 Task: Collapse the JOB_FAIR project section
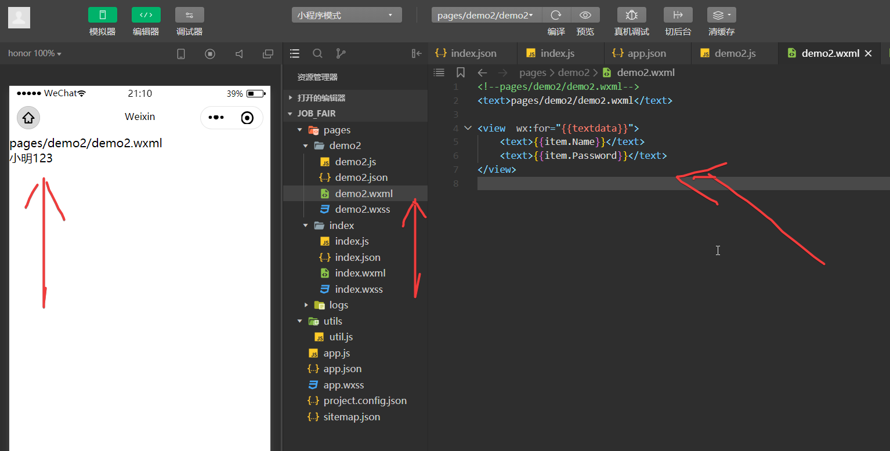coord(355,114)
